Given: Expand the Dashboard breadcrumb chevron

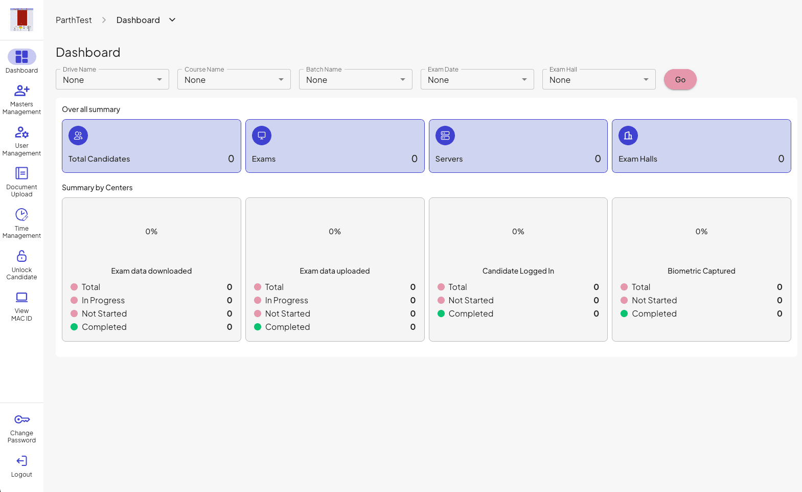Looking at the screenshot, I should point(172,20).
